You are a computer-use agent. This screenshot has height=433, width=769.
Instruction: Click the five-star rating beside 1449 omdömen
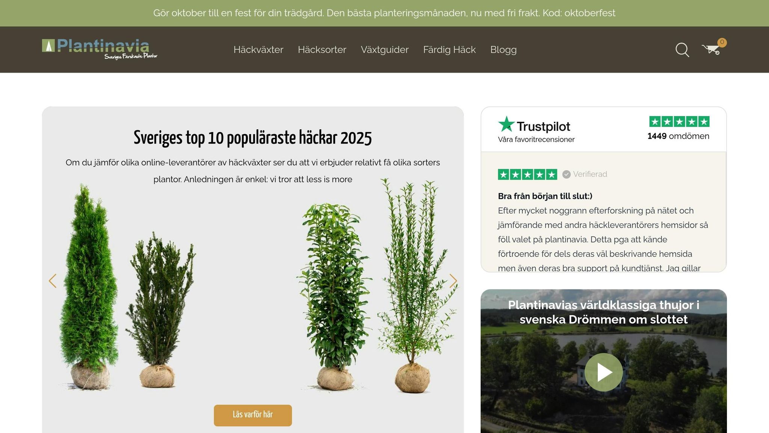[x=679, y=121]
